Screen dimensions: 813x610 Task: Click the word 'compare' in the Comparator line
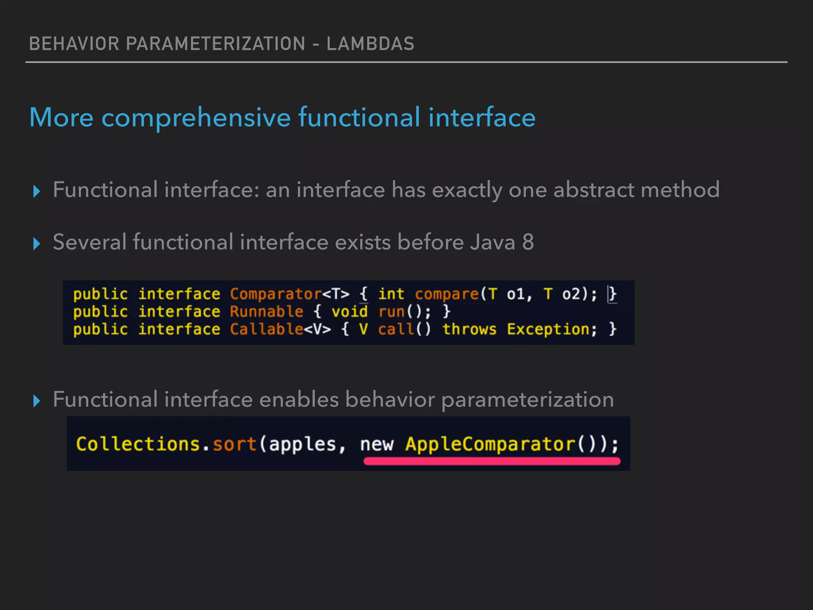tap(447, 294)
